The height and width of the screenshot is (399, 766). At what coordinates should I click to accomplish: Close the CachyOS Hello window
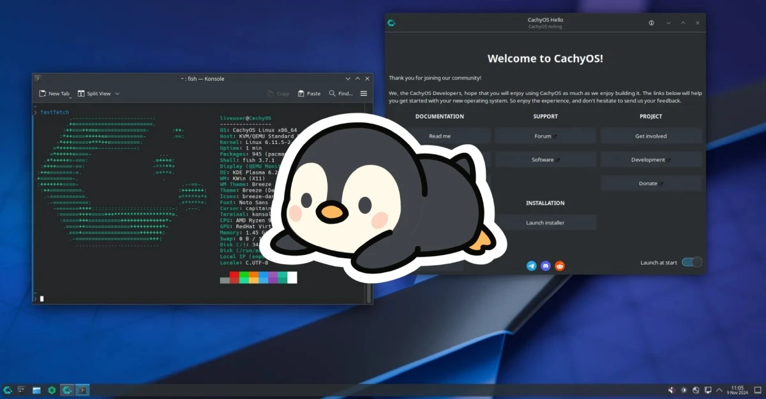point(698,23)
